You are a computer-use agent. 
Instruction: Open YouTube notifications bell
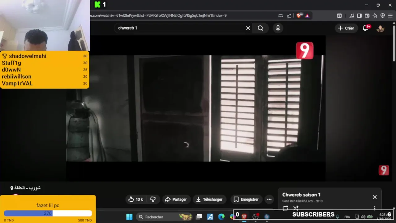coord(366,28)
